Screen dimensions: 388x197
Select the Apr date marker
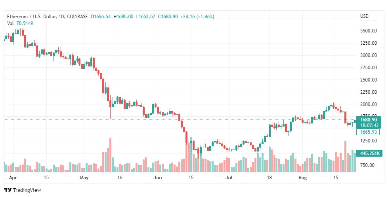click(13, 178)
